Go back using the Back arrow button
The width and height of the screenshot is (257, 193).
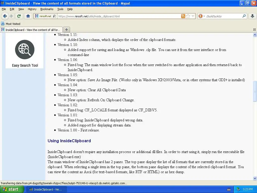point(5,16)
